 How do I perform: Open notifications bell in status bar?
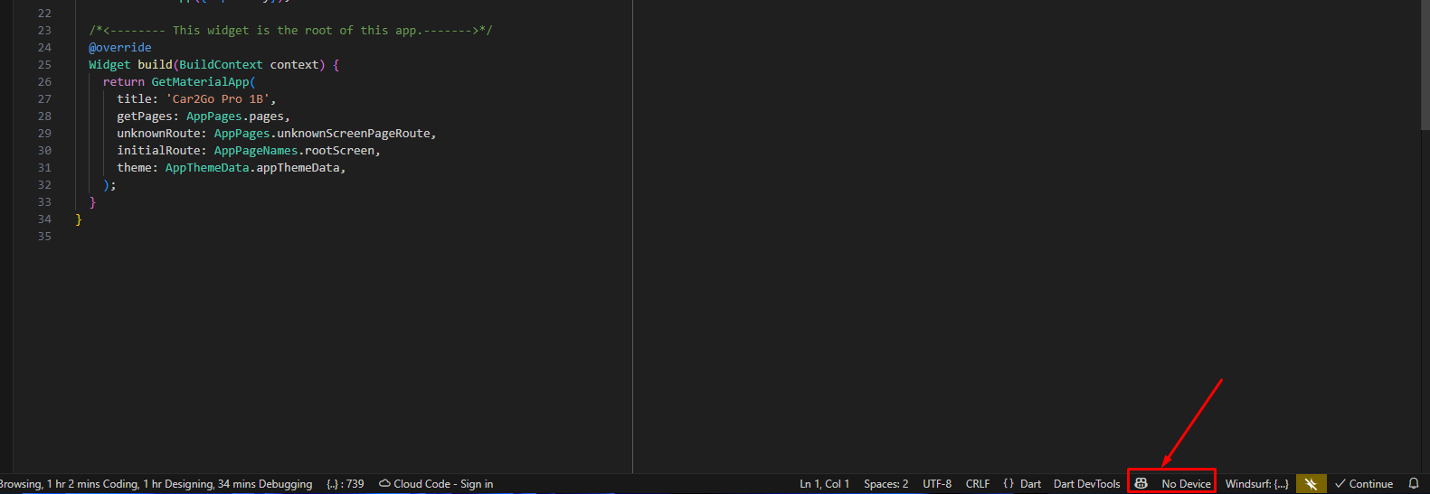pos(1414,484)
